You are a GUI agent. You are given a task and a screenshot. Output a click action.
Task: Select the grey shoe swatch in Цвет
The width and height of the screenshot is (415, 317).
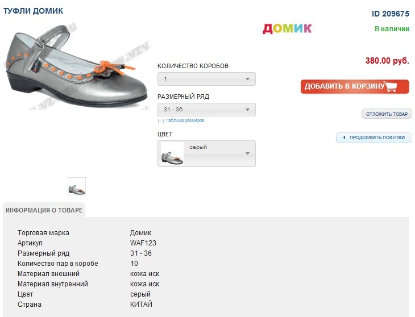point(172,153)
